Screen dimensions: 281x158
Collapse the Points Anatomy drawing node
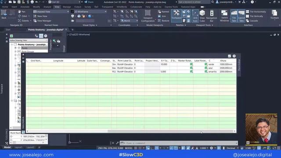coord(12,44)
